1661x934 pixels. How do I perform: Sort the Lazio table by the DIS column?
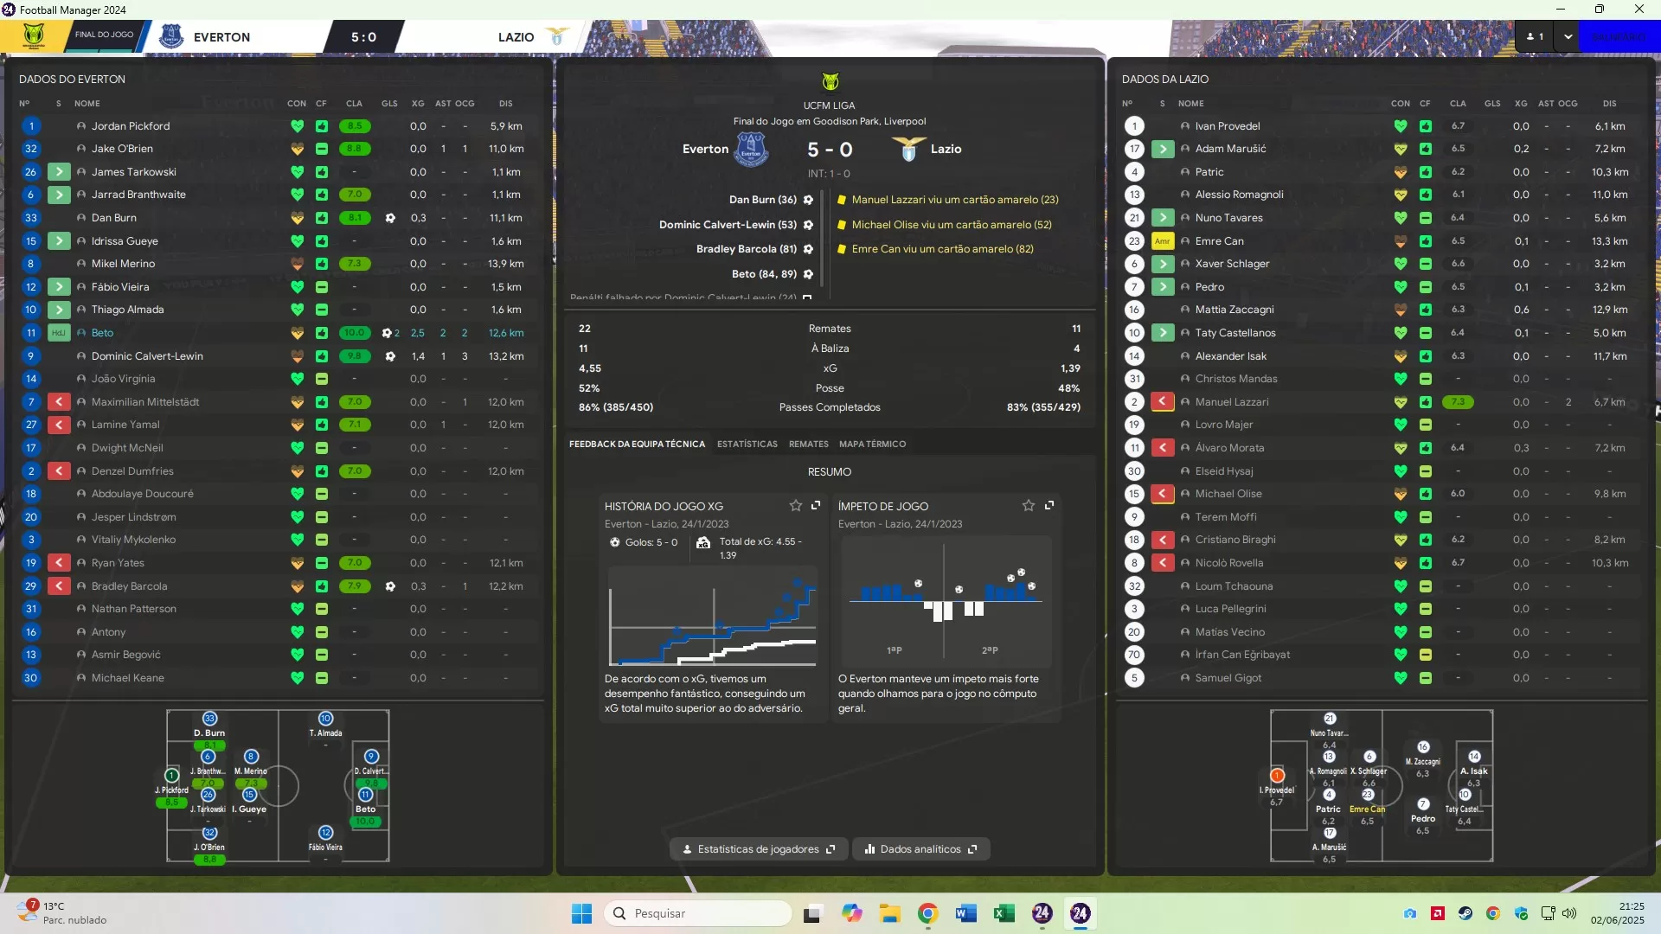click(1609, 104)
